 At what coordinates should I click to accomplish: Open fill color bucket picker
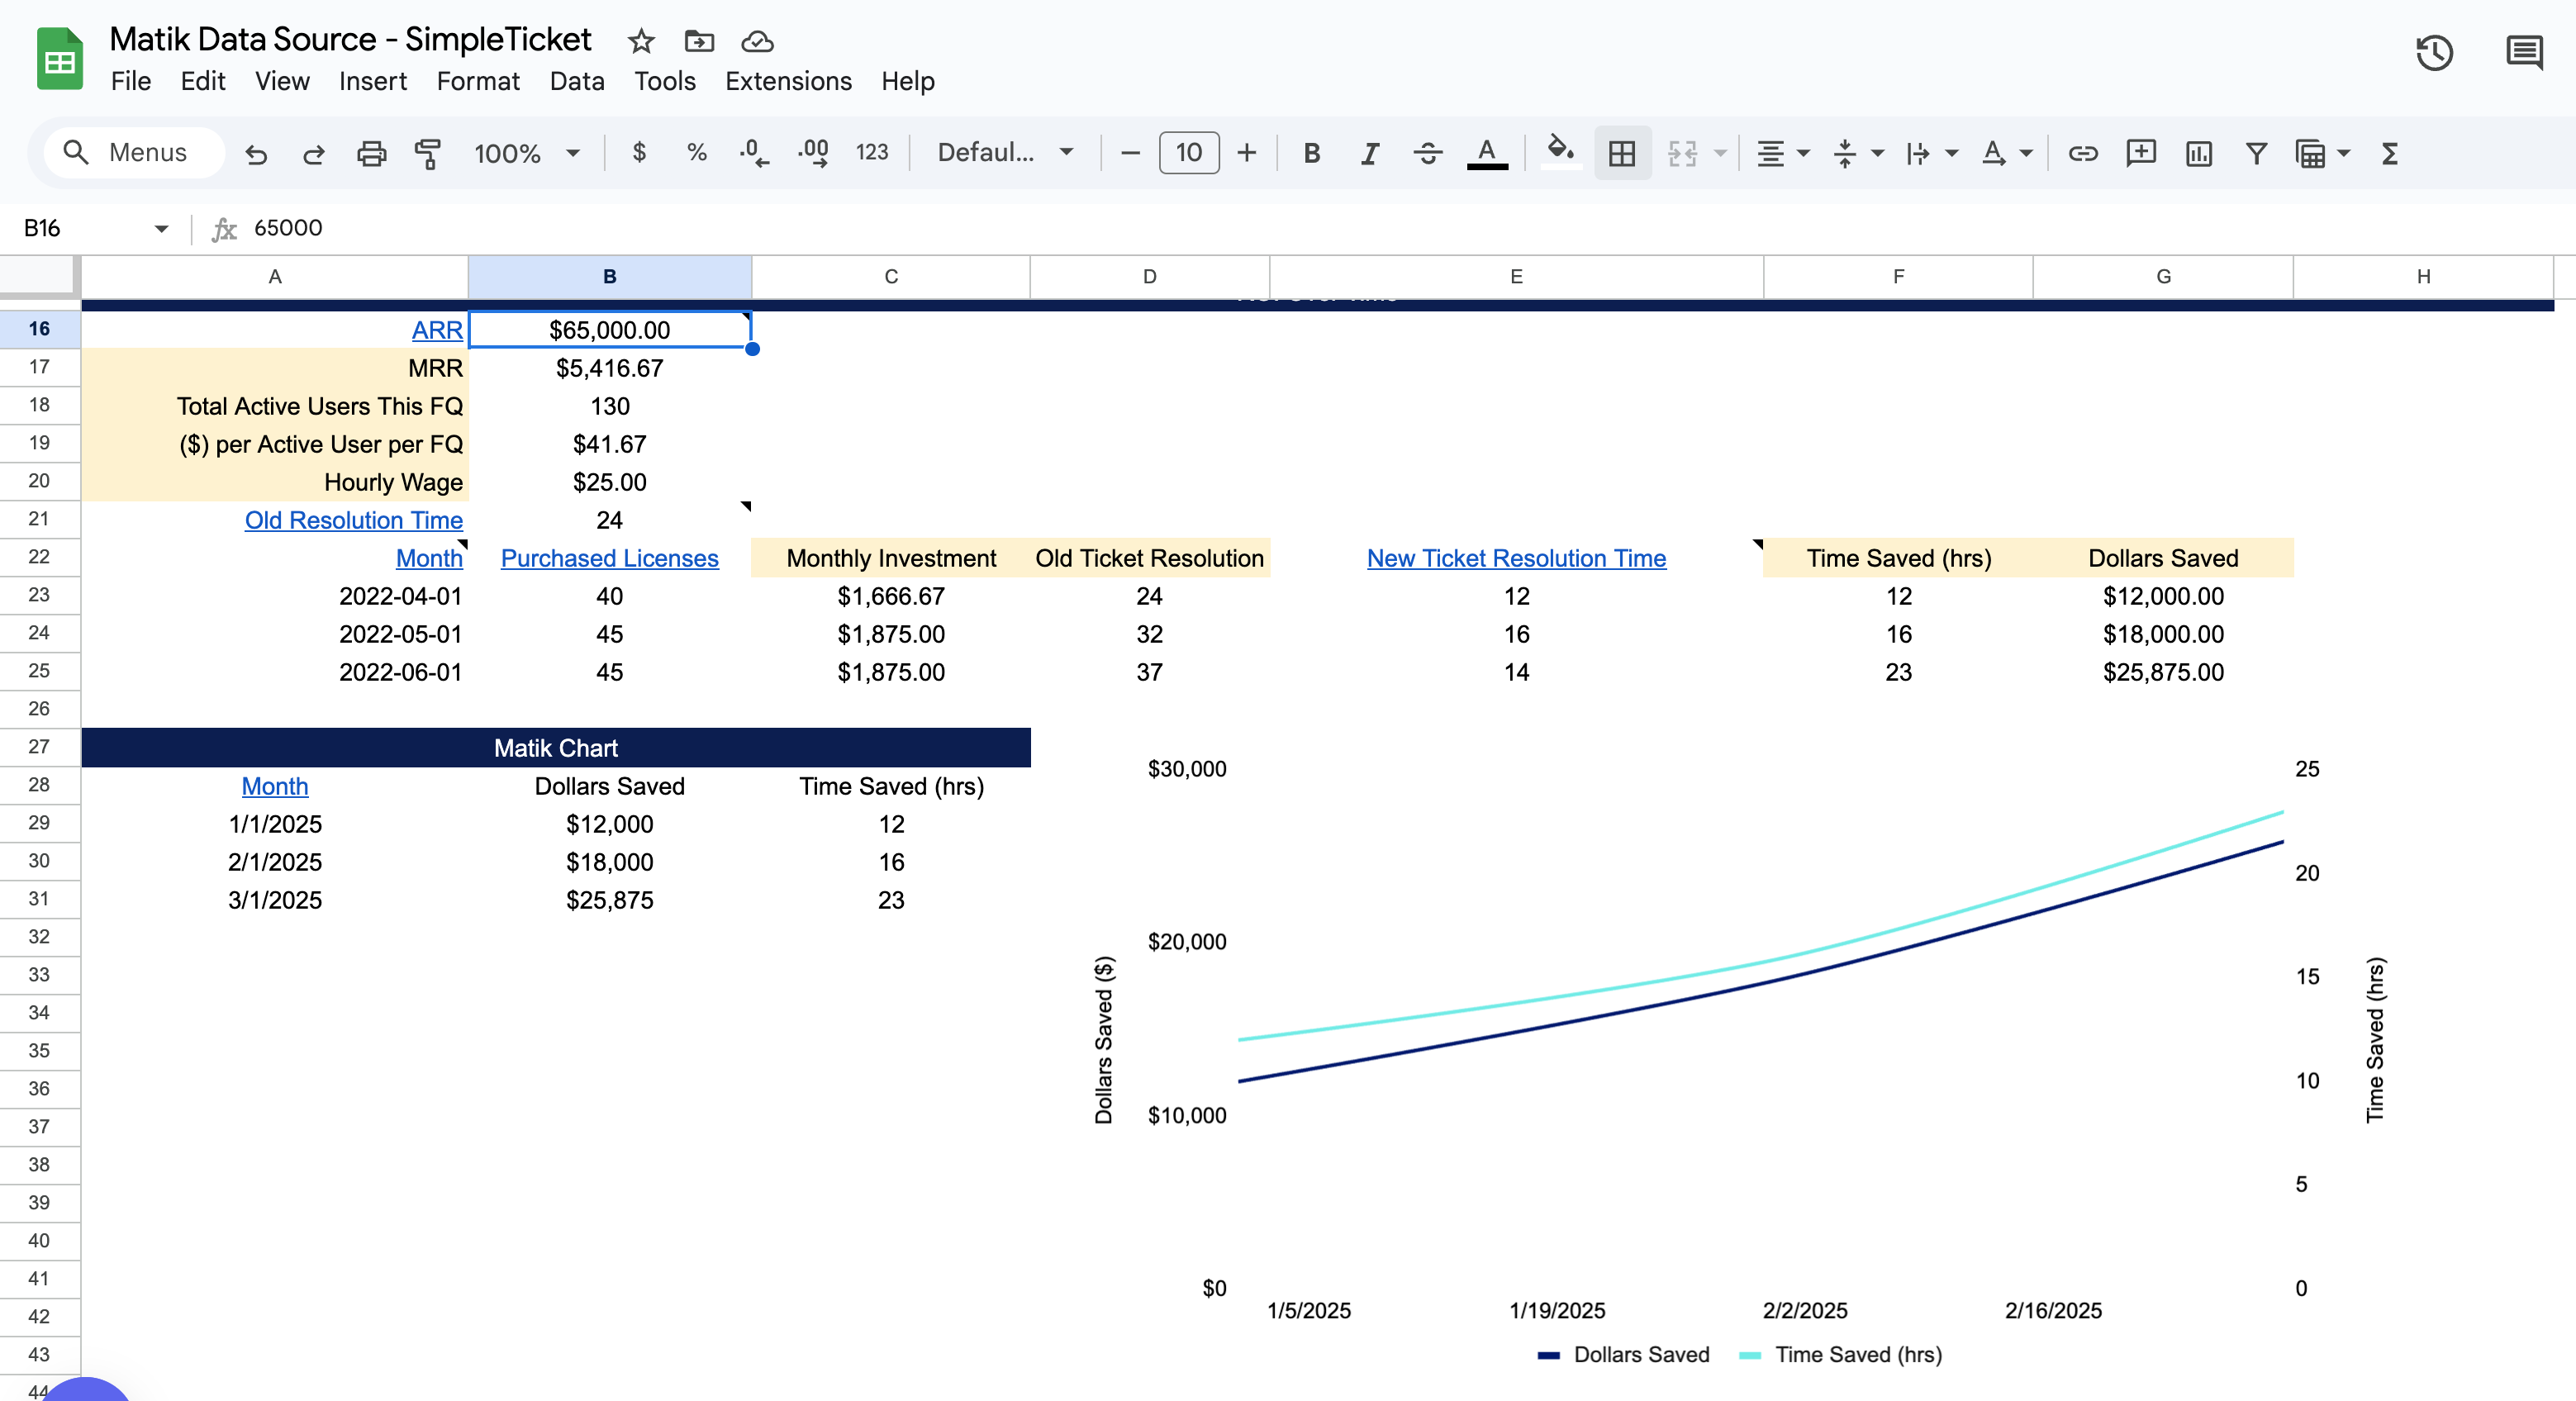[x=1560, y=152]
